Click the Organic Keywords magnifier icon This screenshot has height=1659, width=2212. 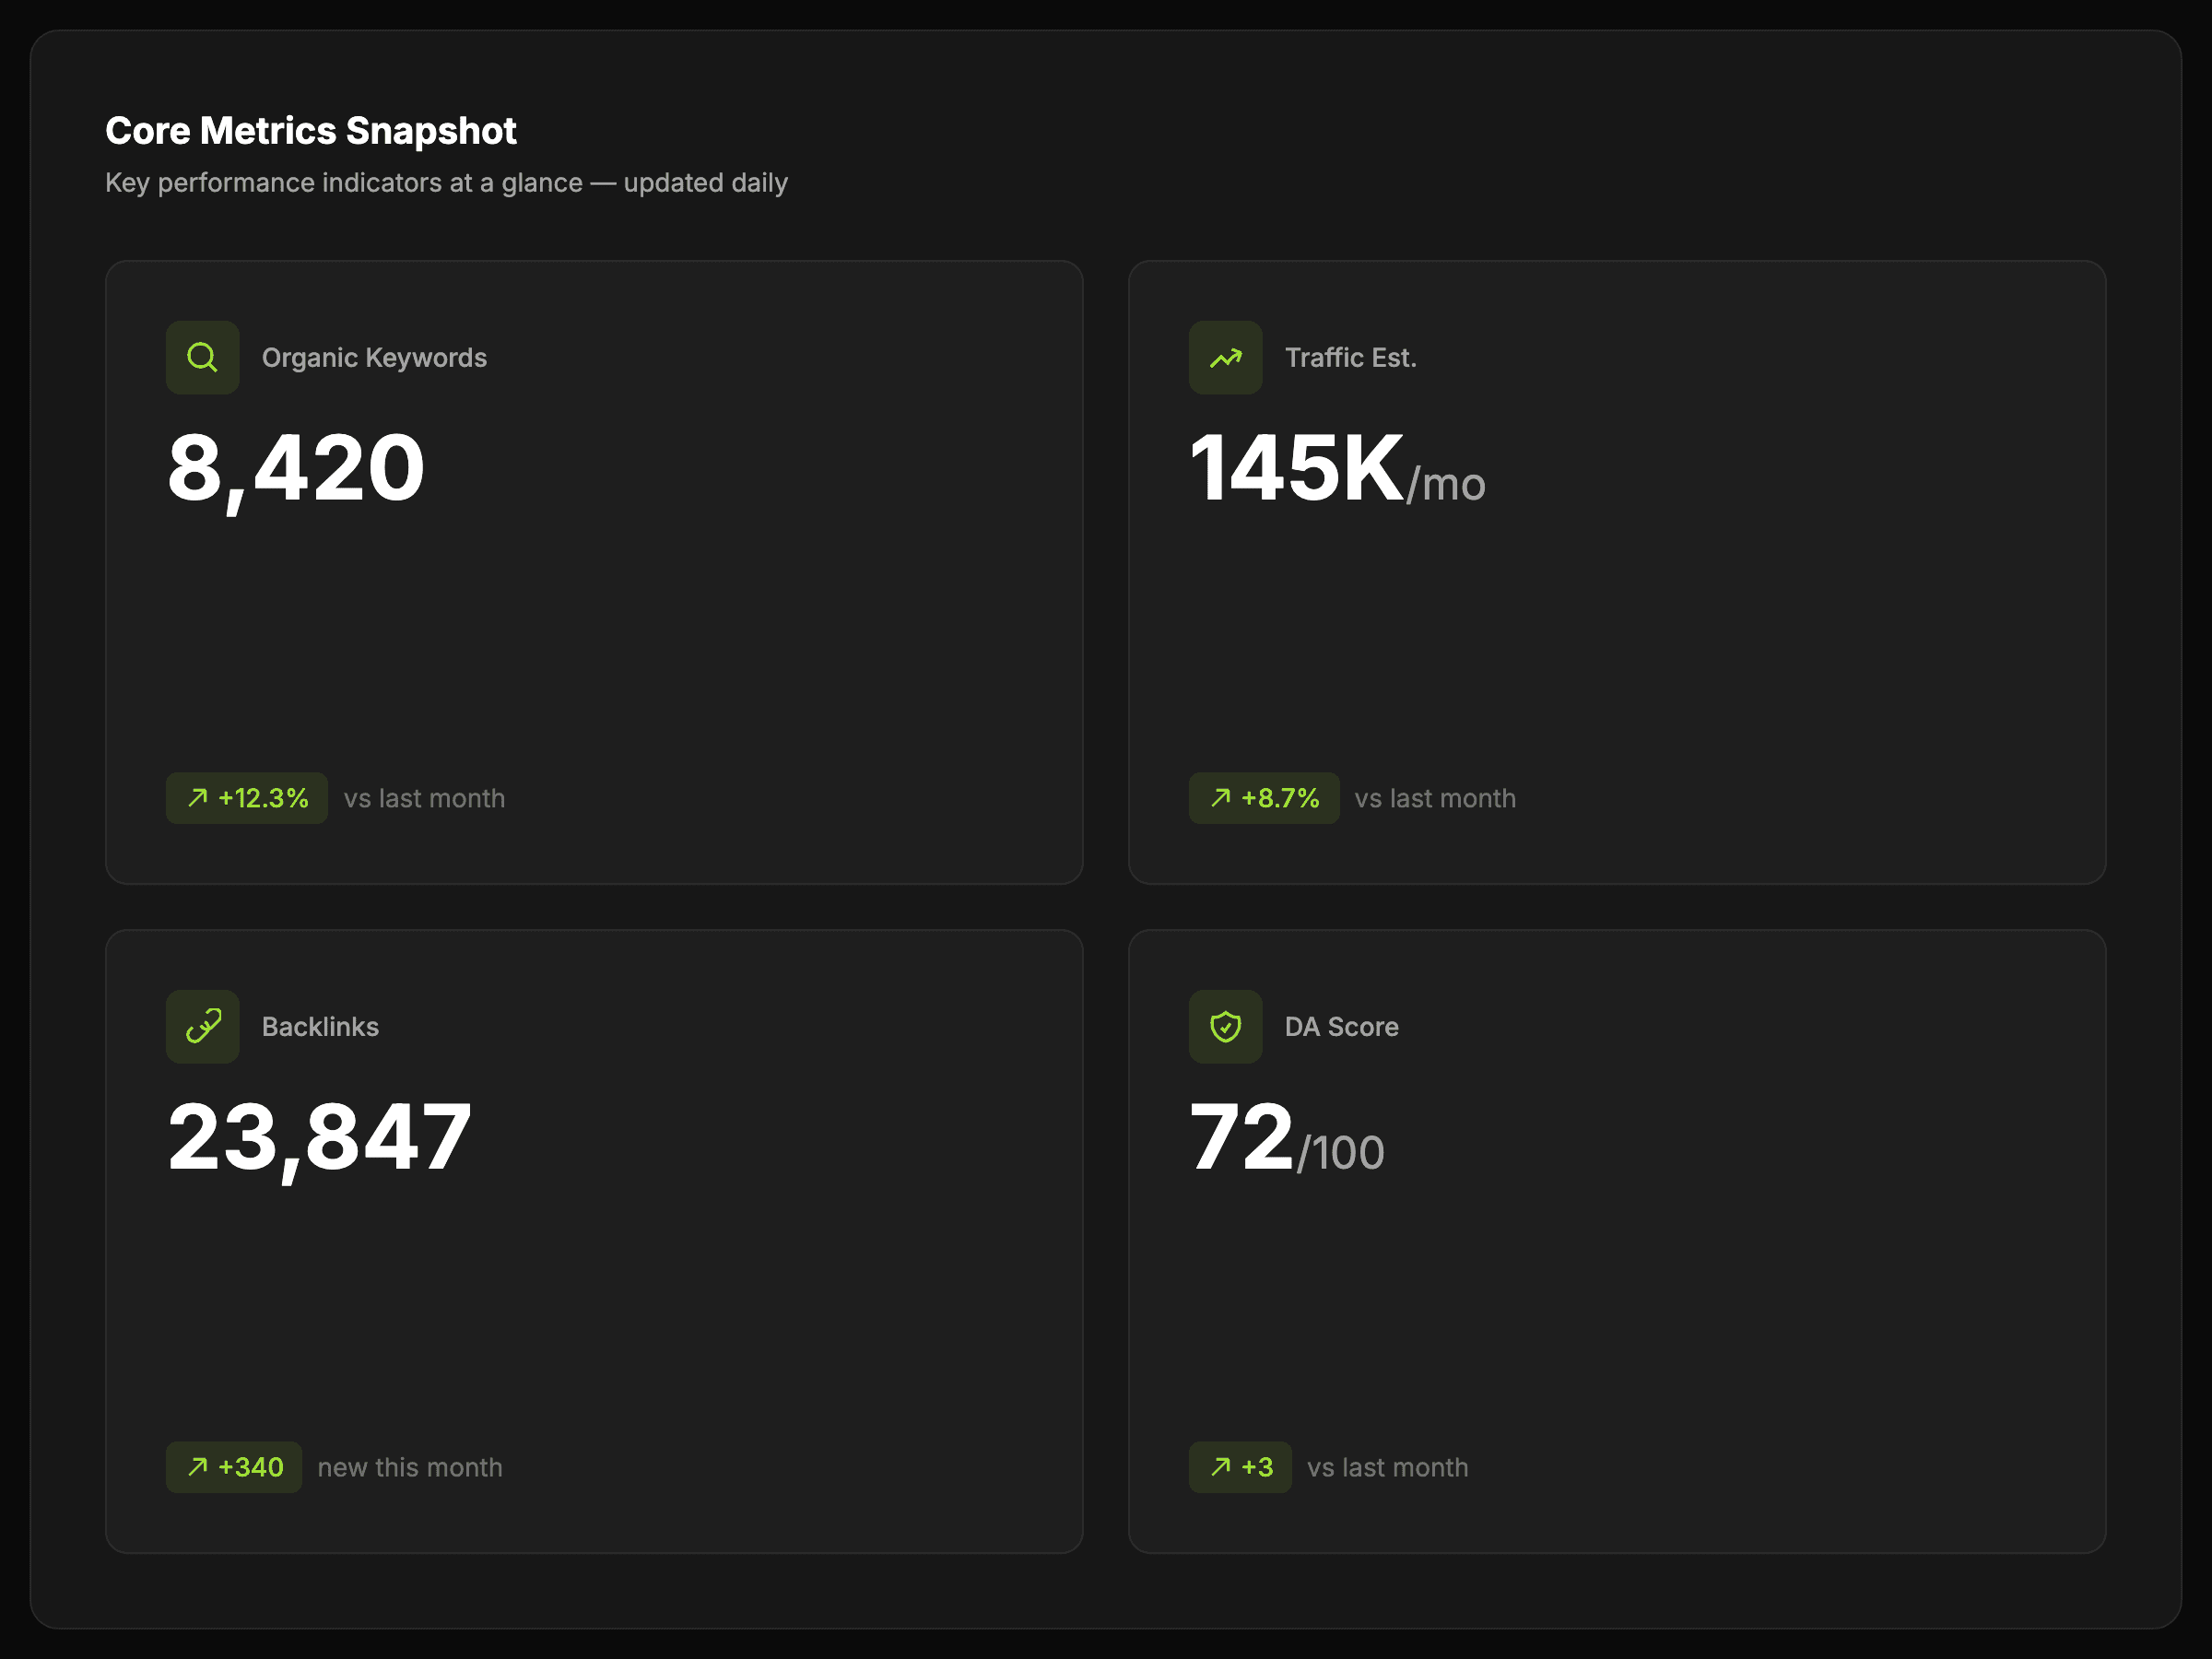(x=202, y=357)
